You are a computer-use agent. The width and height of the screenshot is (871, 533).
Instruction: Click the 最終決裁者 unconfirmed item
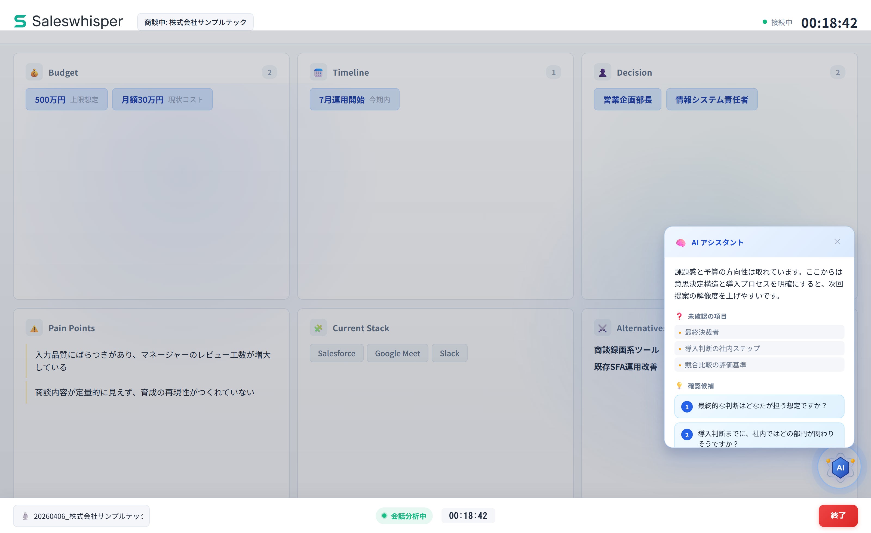coord(759,332)
